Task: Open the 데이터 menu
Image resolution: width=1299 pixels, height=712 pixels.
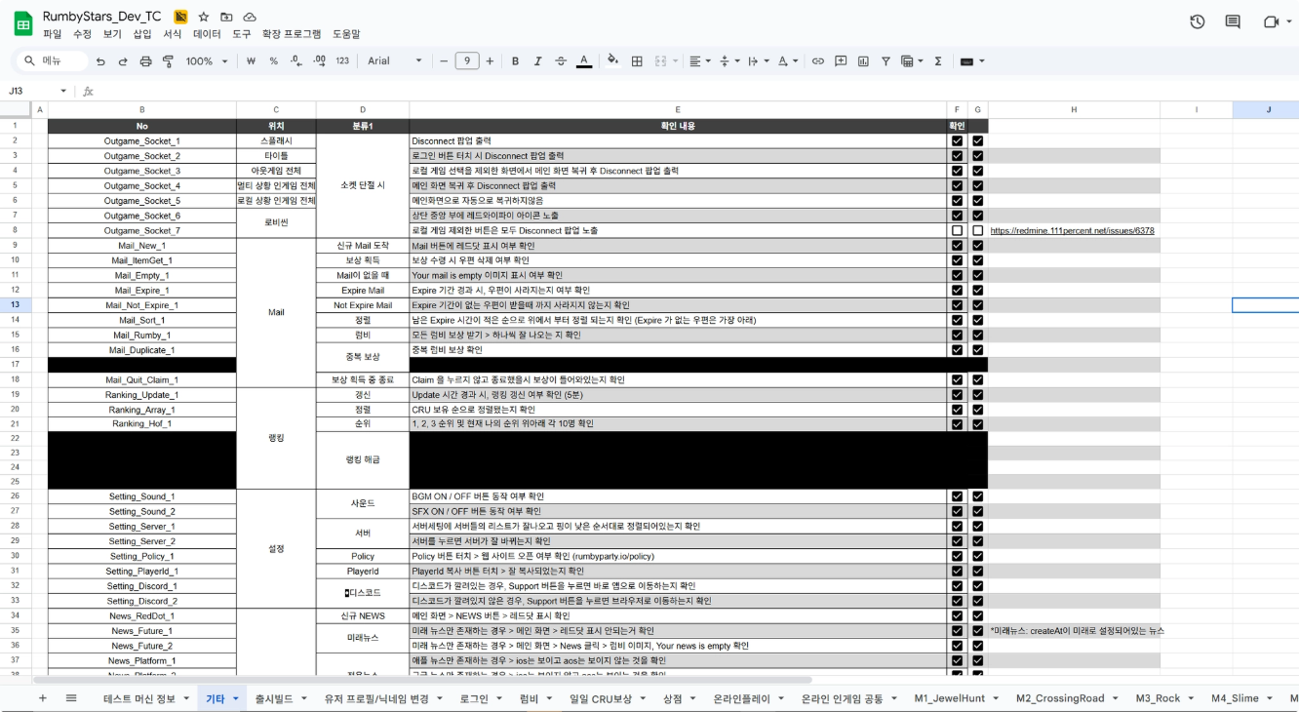Action: pyautogui.click(x=207, y=34)
